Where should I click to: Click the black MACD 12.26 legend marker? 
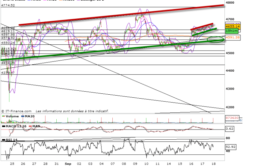coord(3,126)
